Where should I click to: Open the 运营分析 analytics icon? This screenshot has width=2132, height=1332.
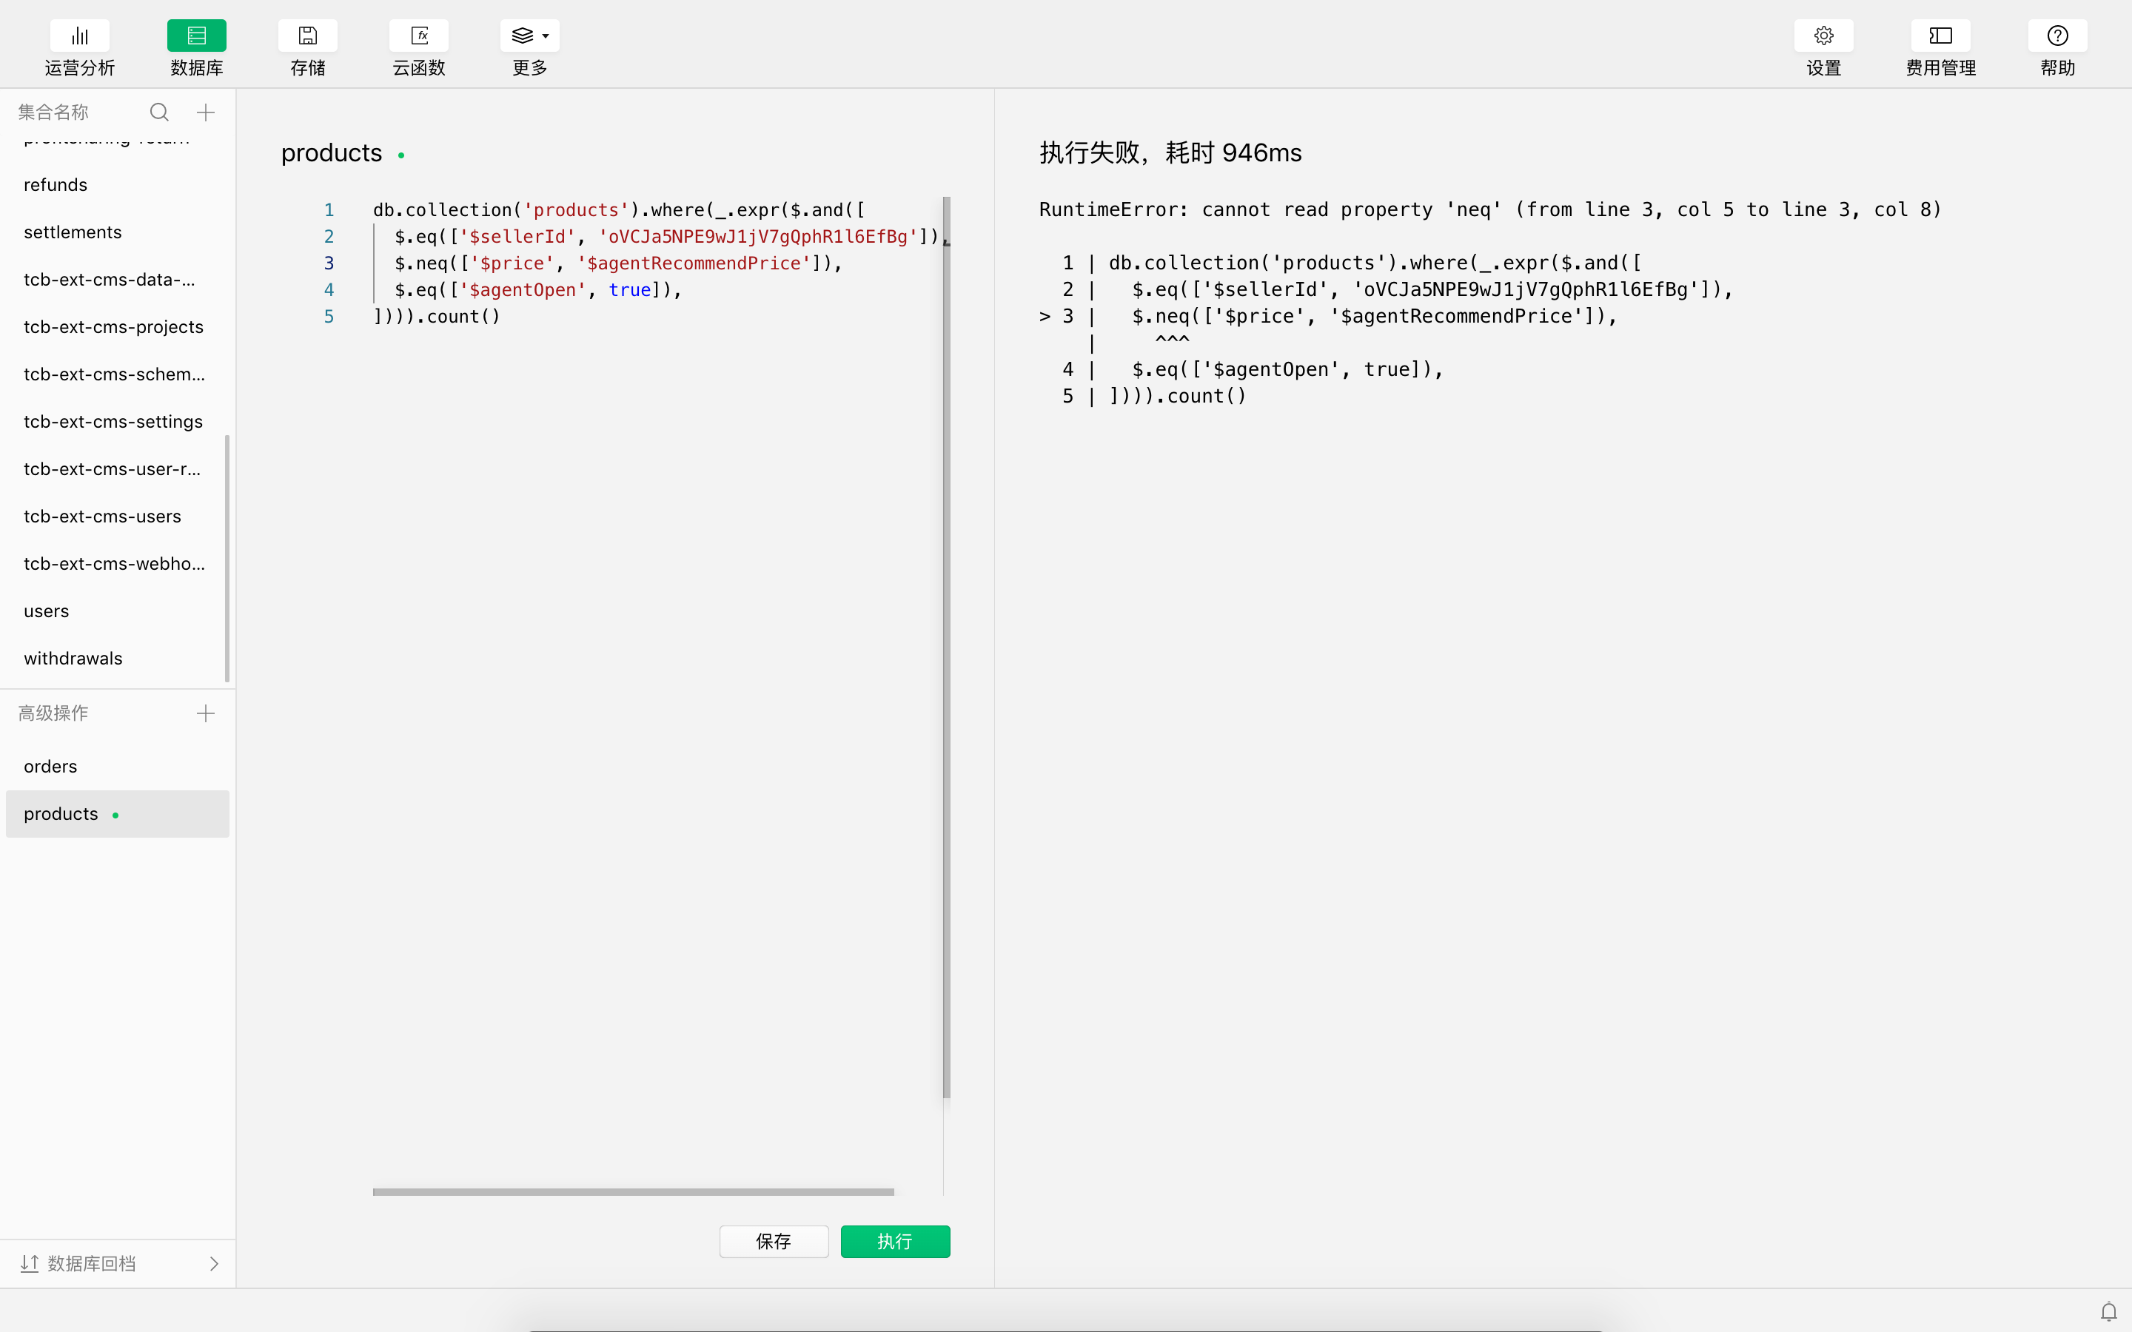pos(79,36)
